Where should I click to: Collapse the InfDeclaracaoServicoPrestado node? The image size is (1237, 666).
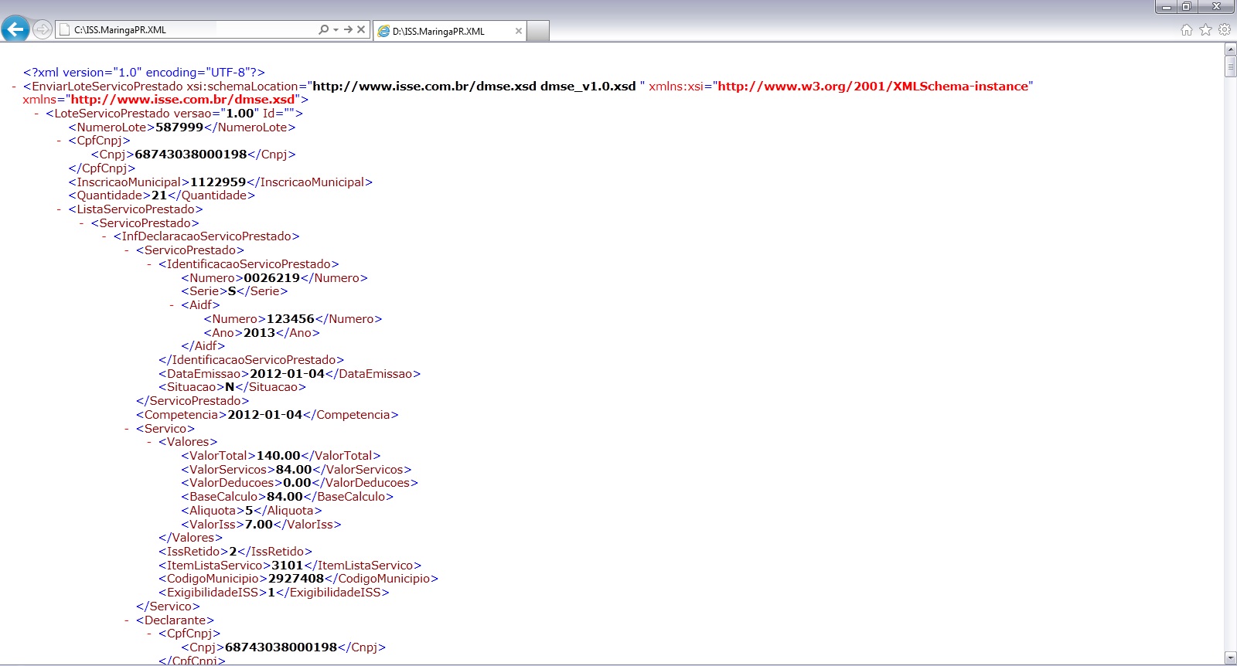pyautogui.click(x=104, y=236)
